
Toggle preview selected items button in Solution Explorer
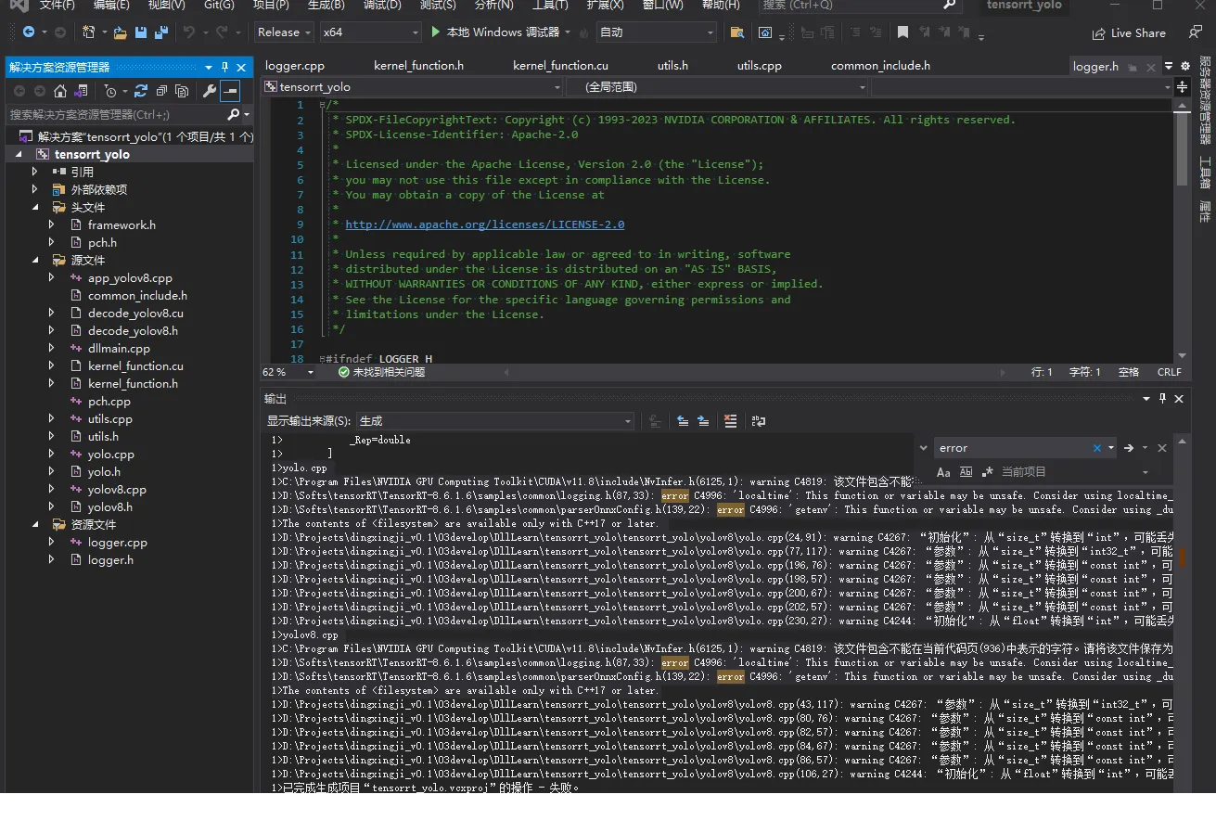[x=230, y=91]
